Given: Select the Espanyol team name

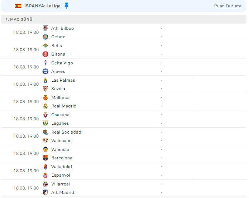Looking at the screenshot, I should click(x=61, y=175).
